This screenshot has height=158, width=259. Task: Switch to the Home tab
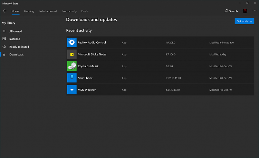(x=16, y=11)
